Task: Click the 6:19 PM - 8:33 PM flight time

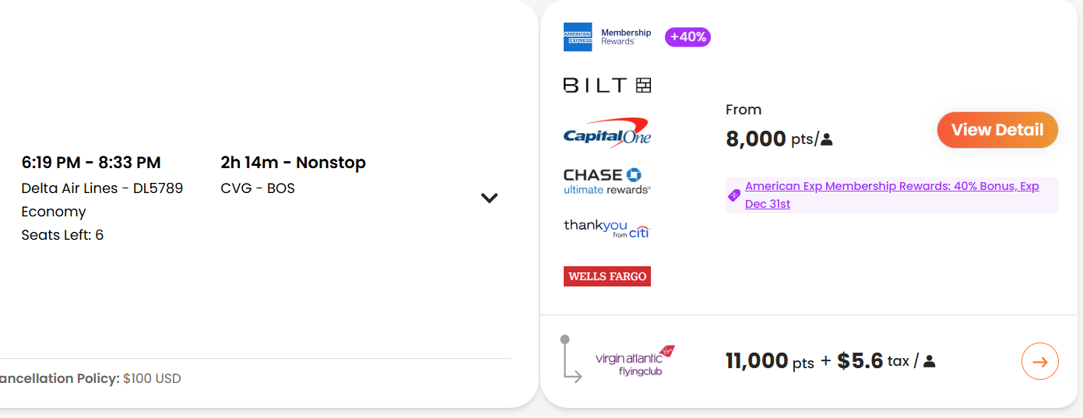Action: tap(91, 163)
